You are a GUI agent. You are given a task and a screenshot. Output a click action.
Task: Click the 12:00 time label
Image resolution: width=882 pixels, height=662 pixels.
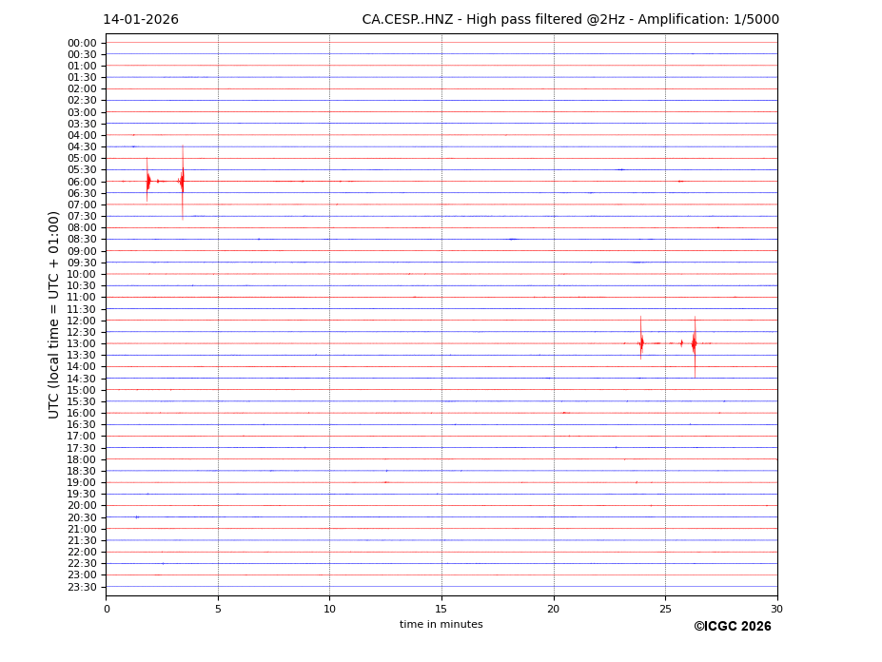[82, 321]
